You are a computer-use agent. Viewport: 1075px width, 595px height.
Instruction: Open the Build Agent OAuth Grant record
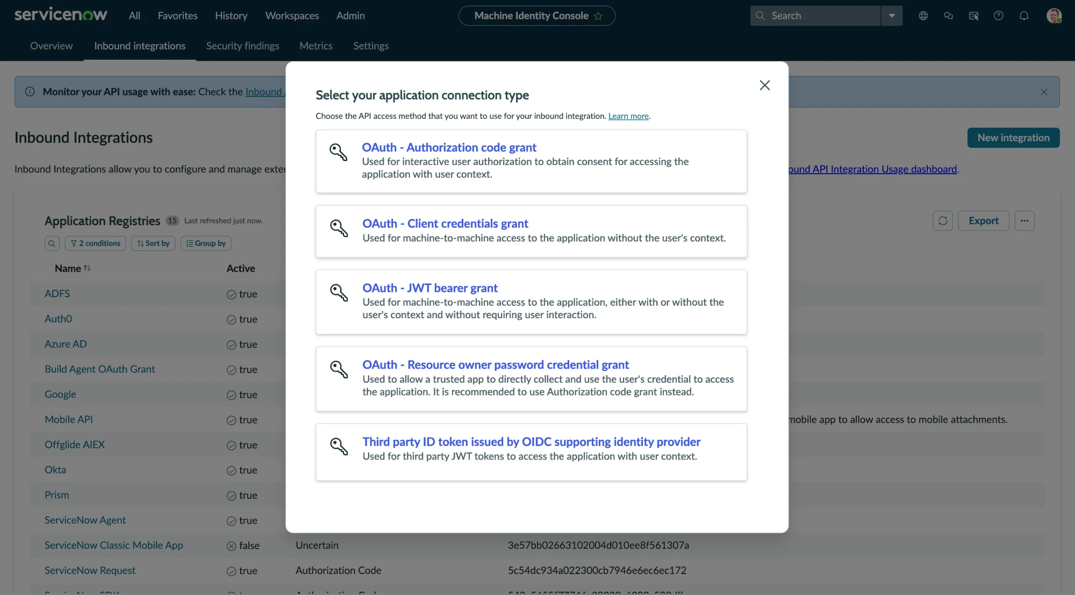pyautogui.click(x=99, y=369)
